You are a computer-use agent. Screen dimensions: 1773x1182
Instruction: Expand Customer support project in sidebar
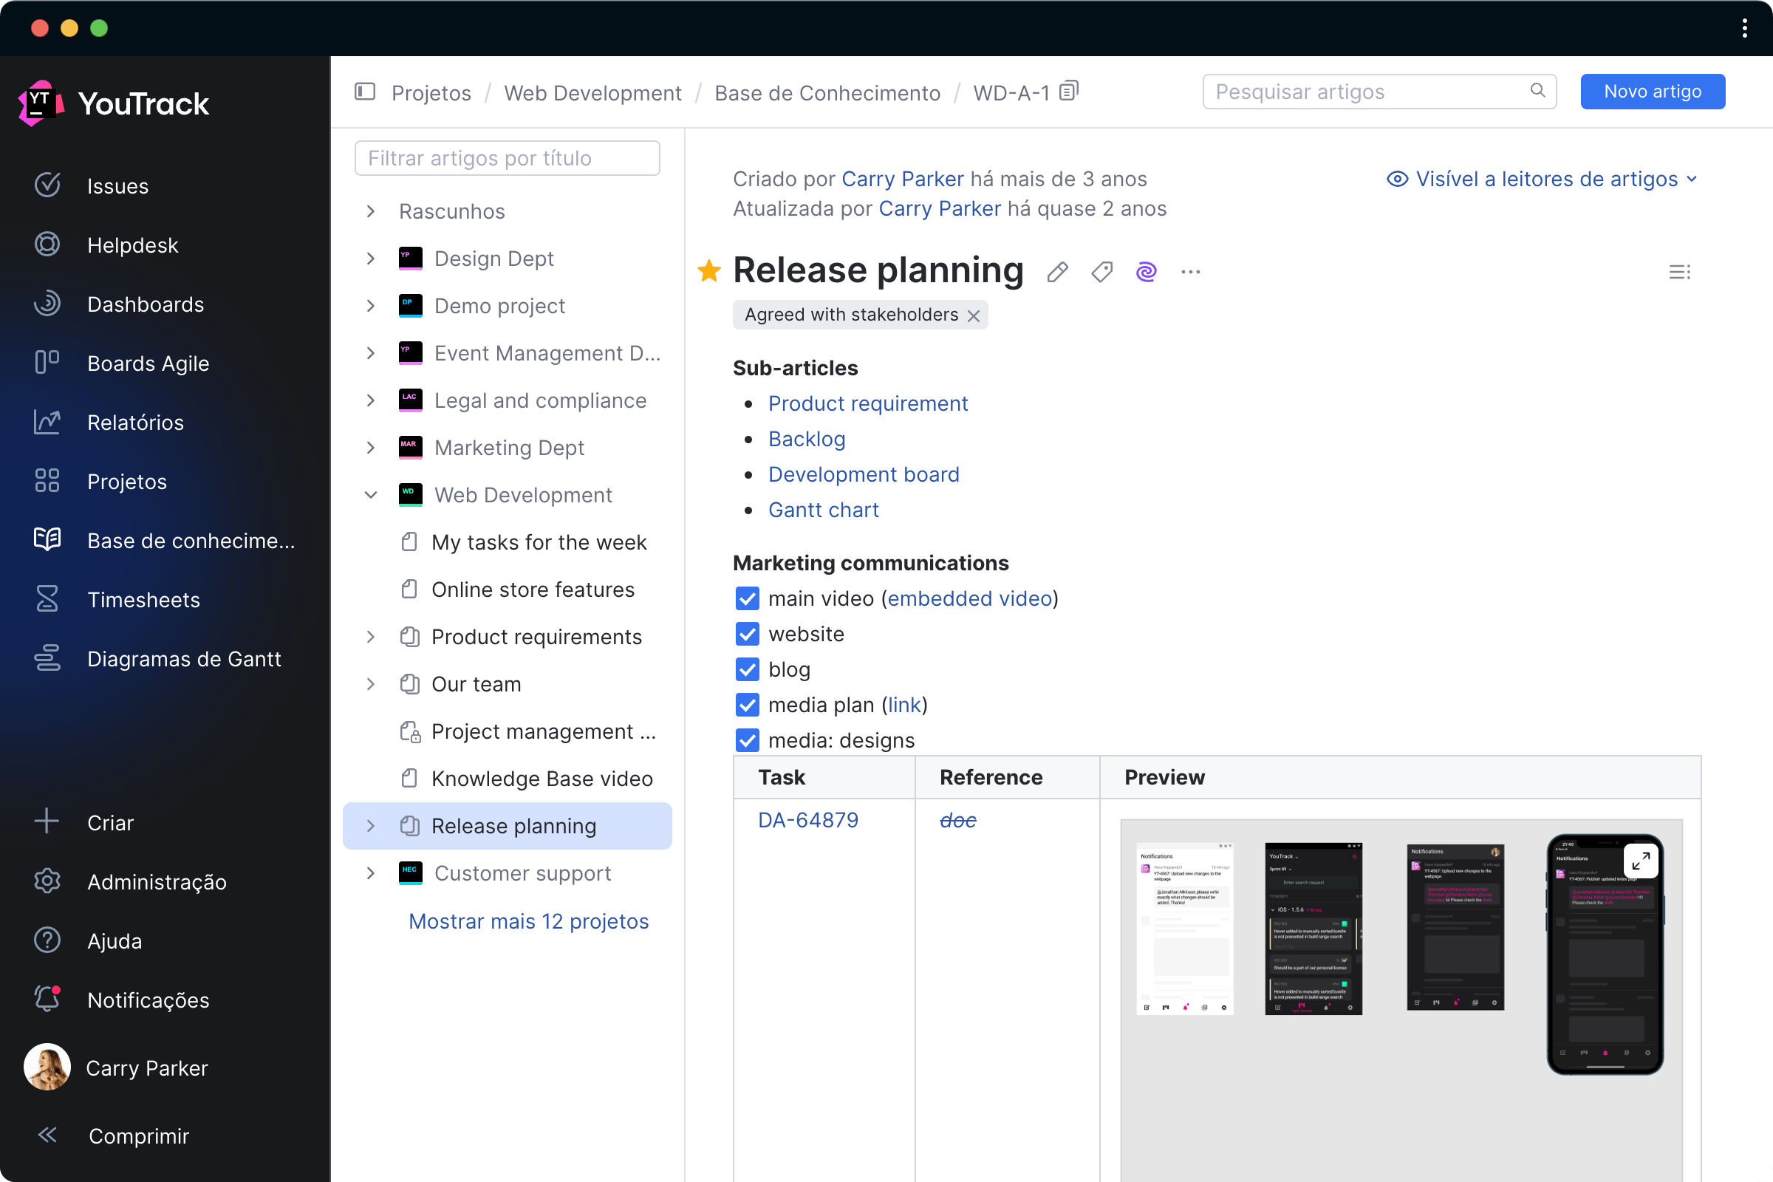(x=371, y=873)
